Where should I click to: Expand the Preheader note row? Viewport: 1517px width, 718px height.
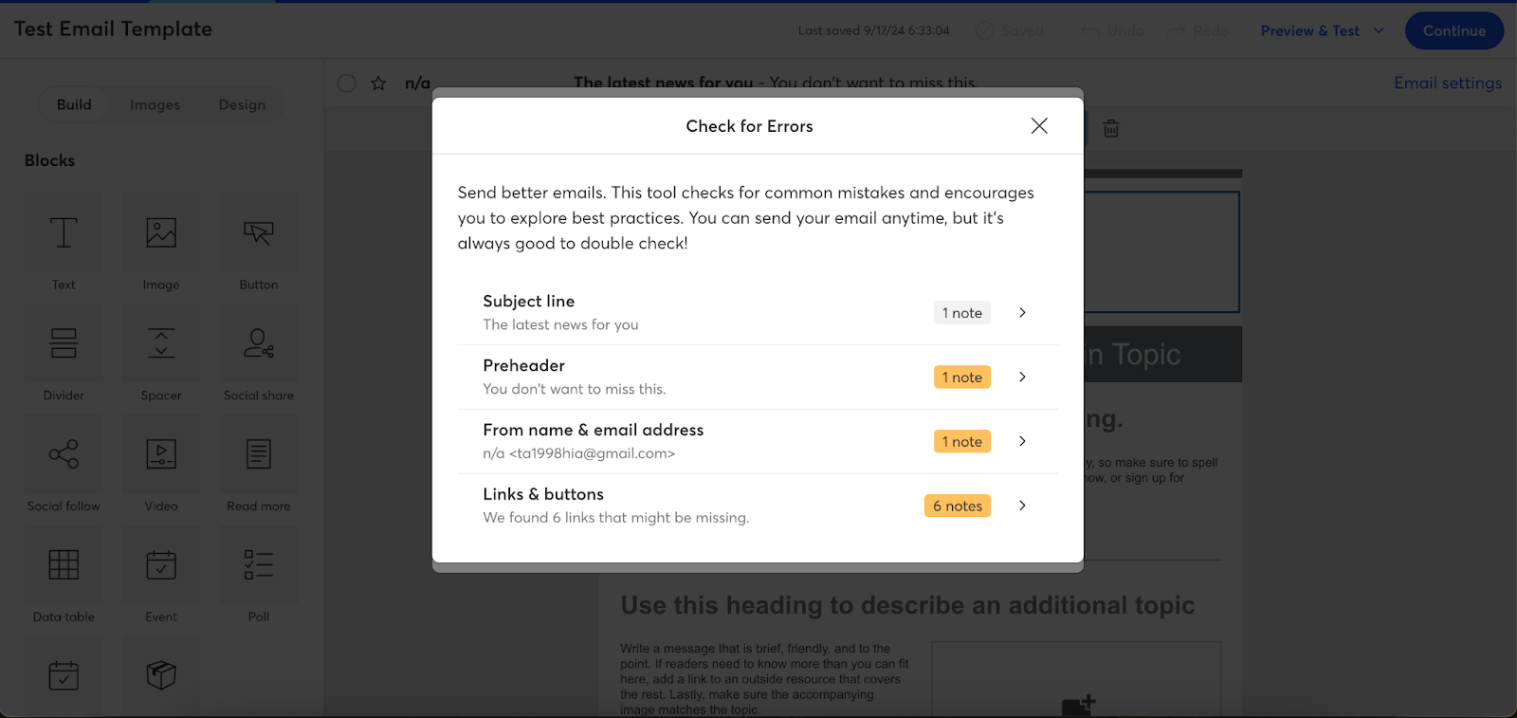[1022, 377]
